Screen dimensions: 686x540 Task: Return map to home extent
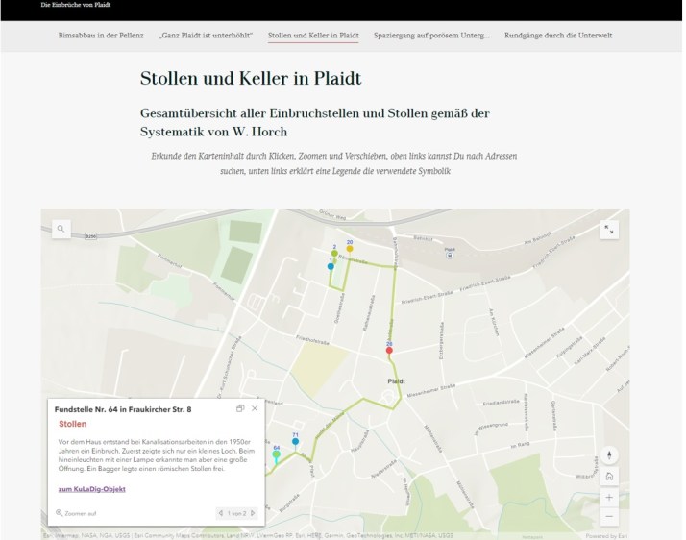[609, 477]
